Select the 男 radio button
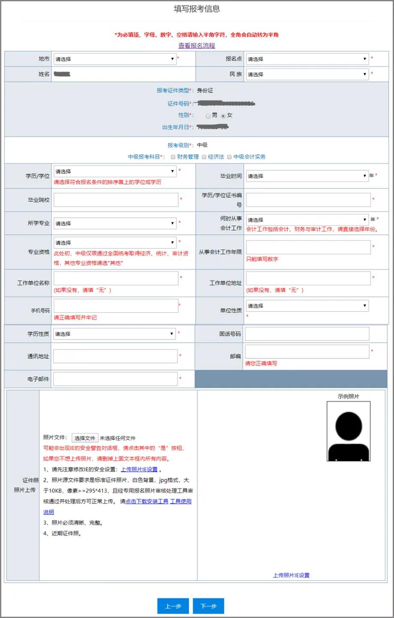Image resolution: width=394 pixels, height=618 pixels. [208, 116]
